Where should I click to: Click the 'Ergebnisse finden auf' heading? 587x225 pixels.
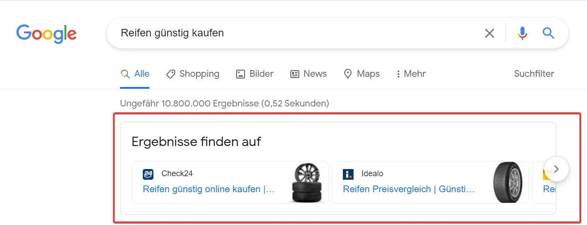196,142
